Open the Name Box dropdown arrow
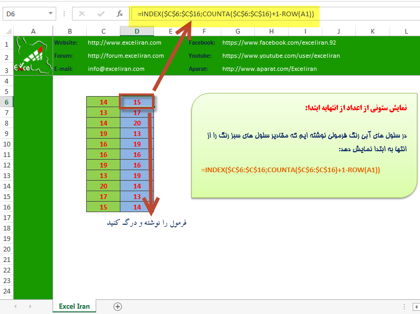The width and height of the screenshot is (420, 314). pyautogui.click(x=50, y=14)
